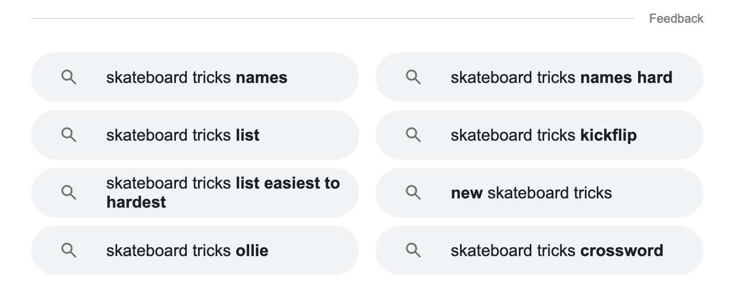Click the search icon next to "skateboard tricks list"
This screenshot has height=304, width=751.
pos(69,135)
